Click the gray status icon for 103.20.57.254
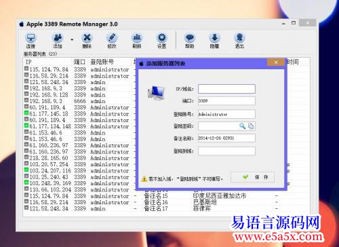Screen dimensions: 339x247 pyautogui.click(x=26, y=164)
